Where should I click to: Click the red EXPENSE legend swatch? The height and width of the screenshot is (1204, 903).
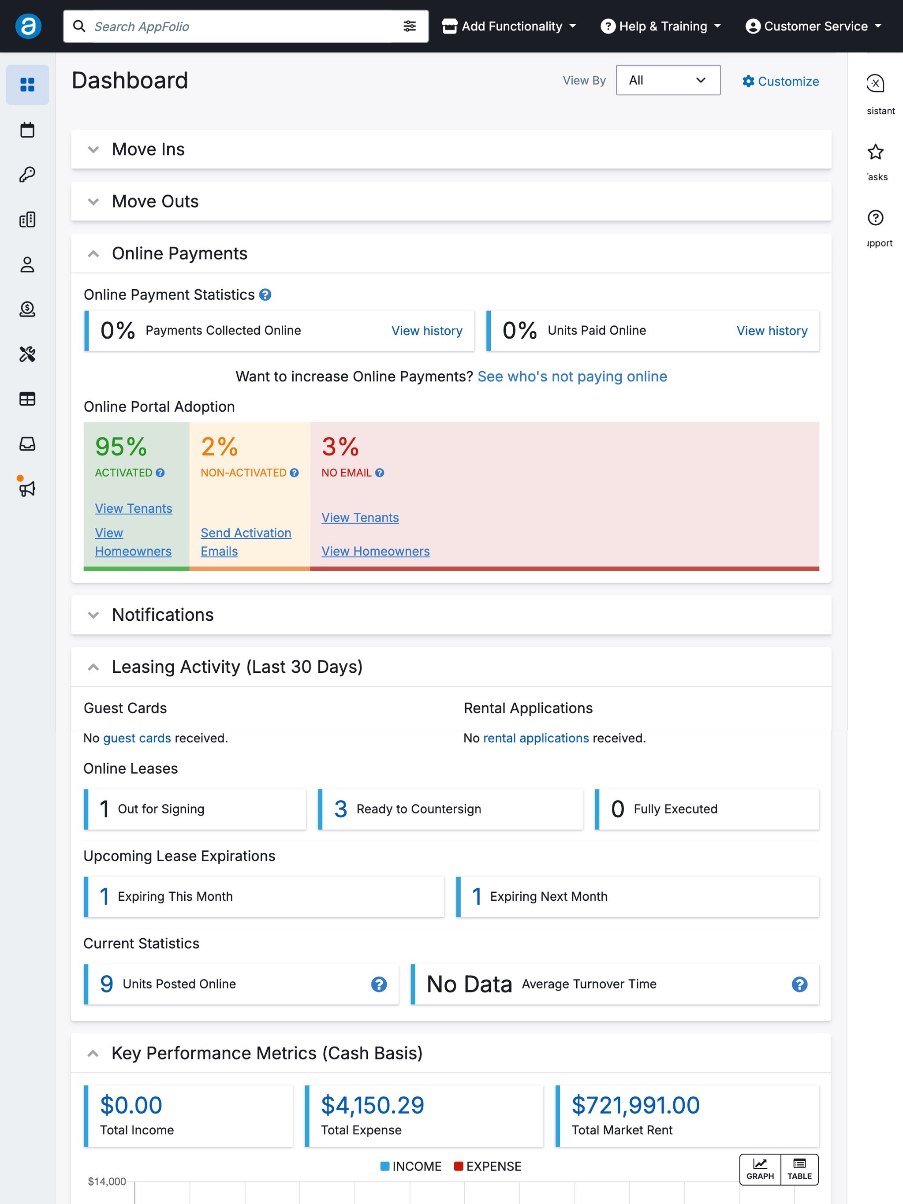458,1166
